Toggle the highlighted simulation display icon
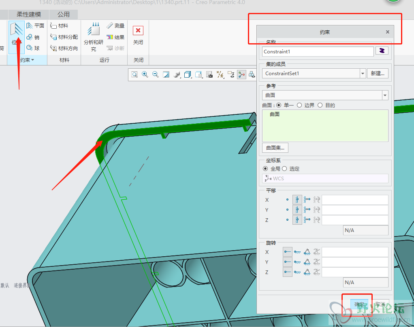 241,74
